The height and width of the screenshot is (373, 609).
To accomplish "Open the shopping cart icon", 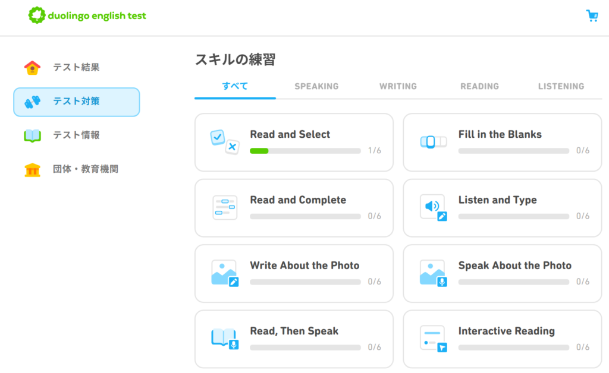I will [x=592, y=16].
